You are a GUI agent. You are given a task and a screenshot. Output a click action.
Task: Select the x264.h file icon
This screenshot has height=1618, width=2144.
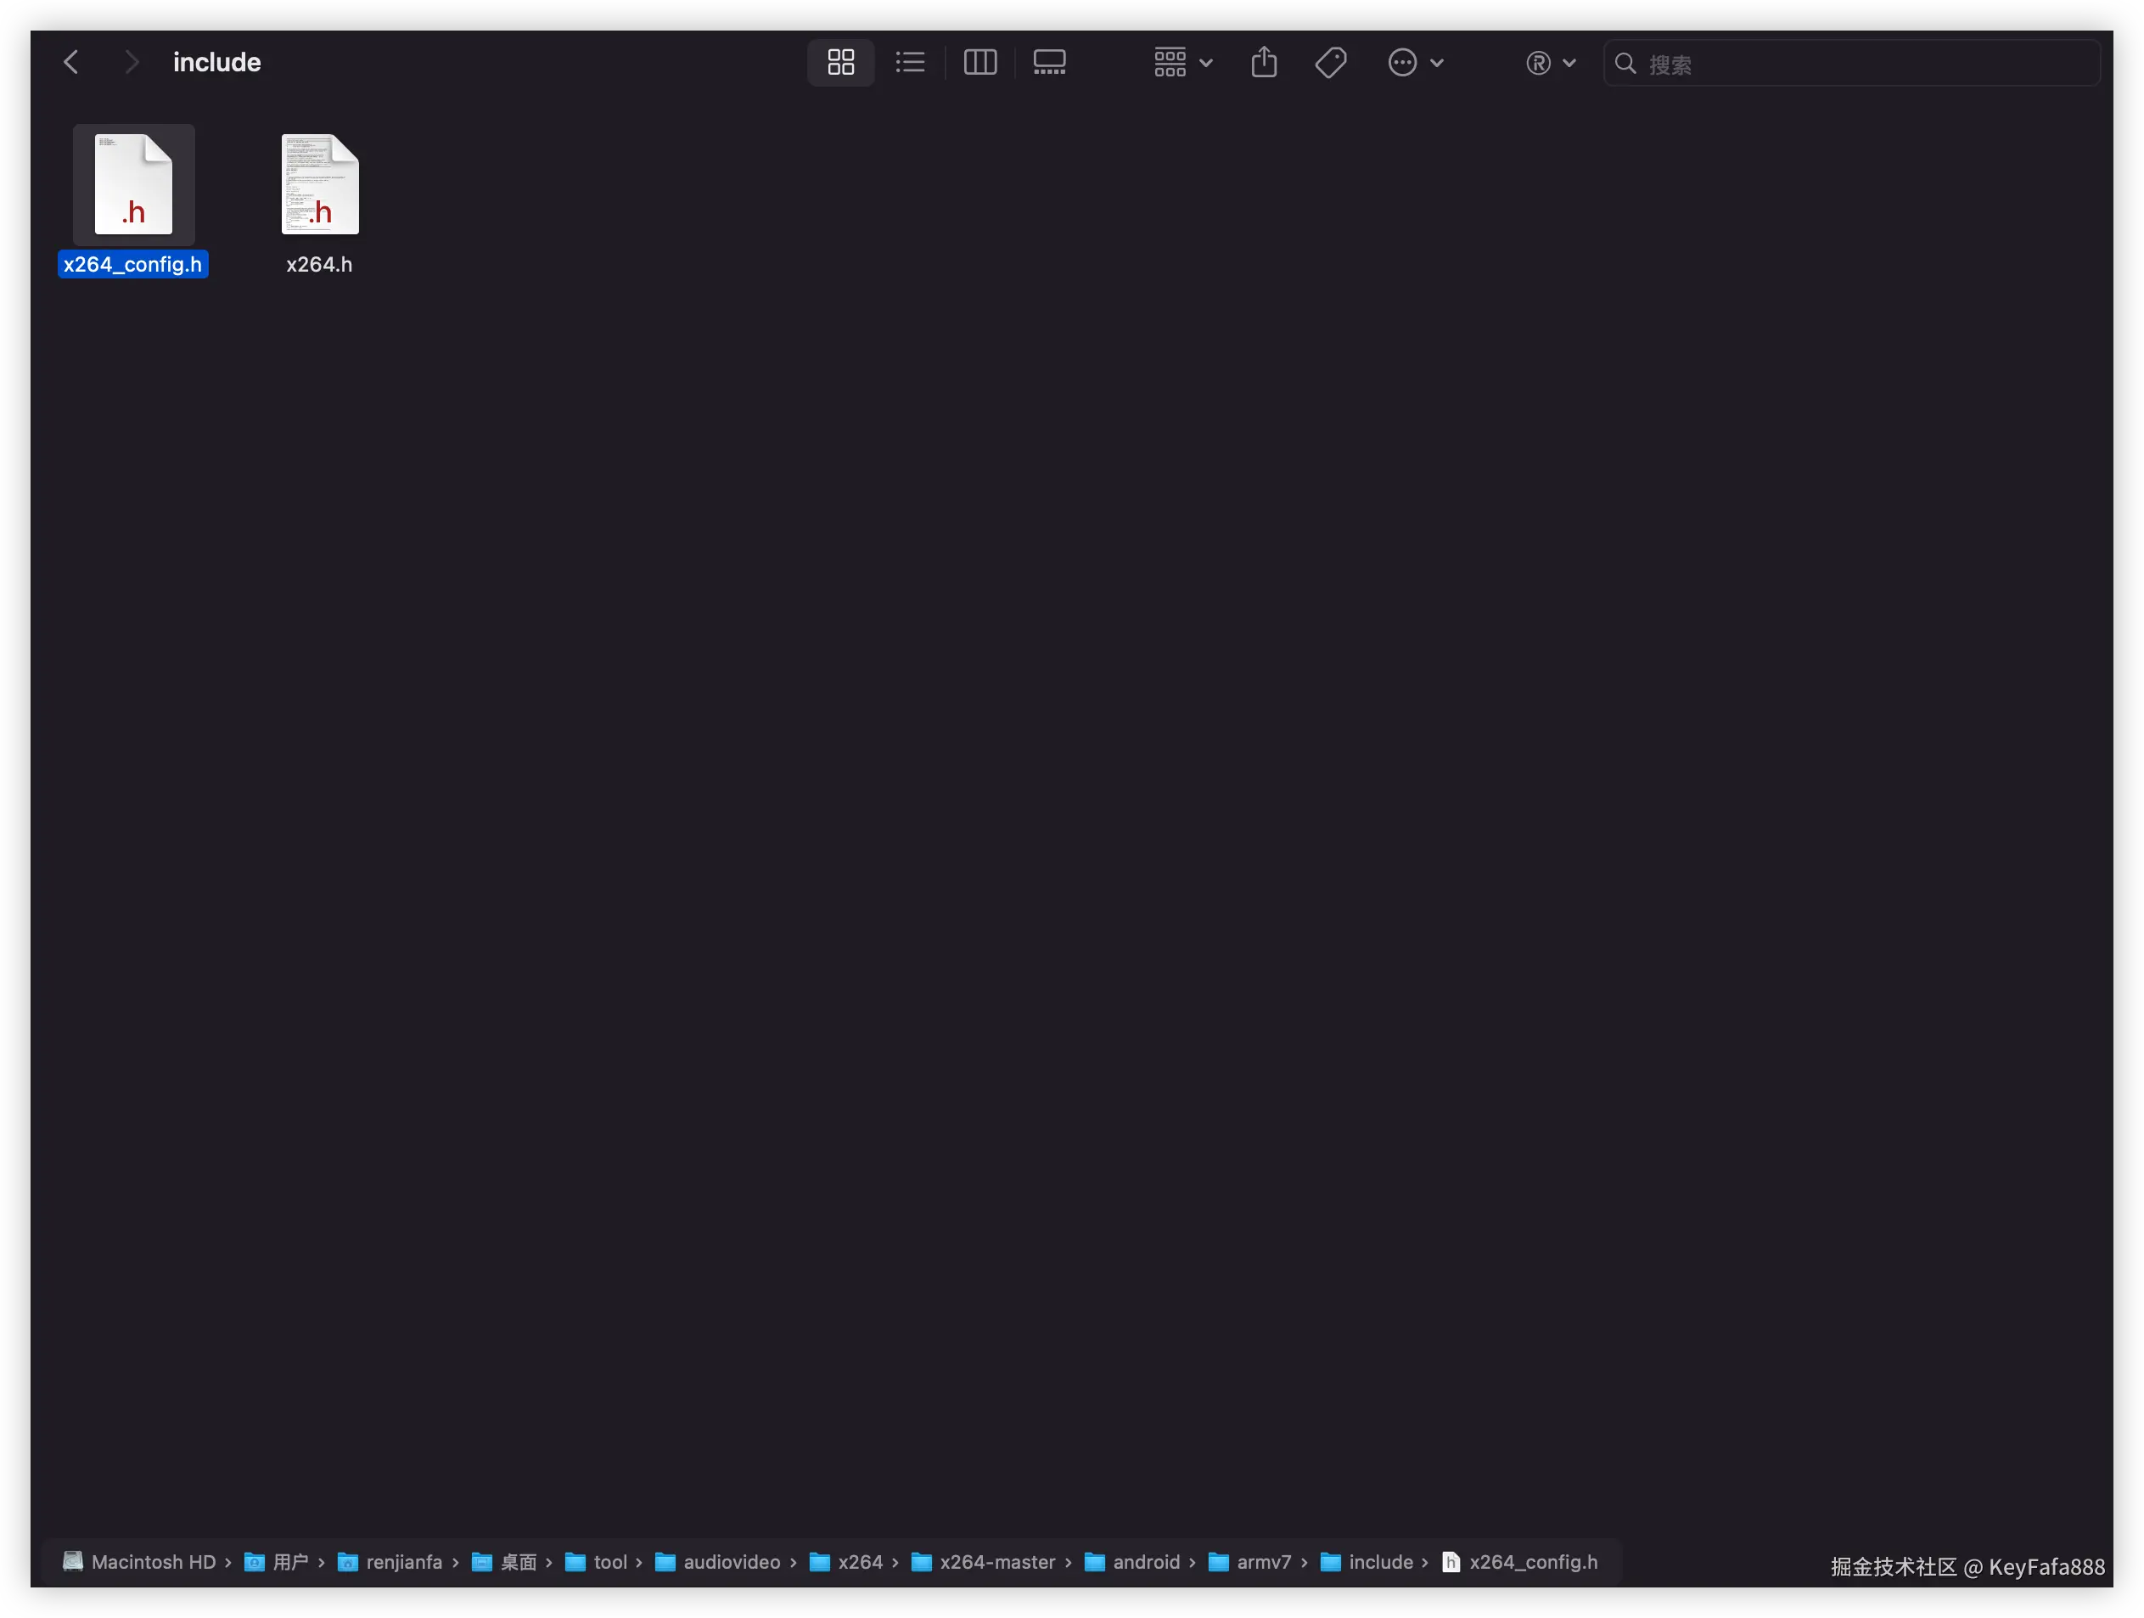[320, 184]
